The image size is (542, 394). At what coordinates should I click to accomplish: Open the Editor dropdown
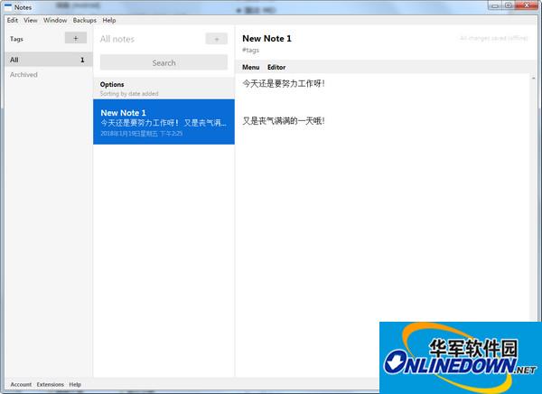276,67
